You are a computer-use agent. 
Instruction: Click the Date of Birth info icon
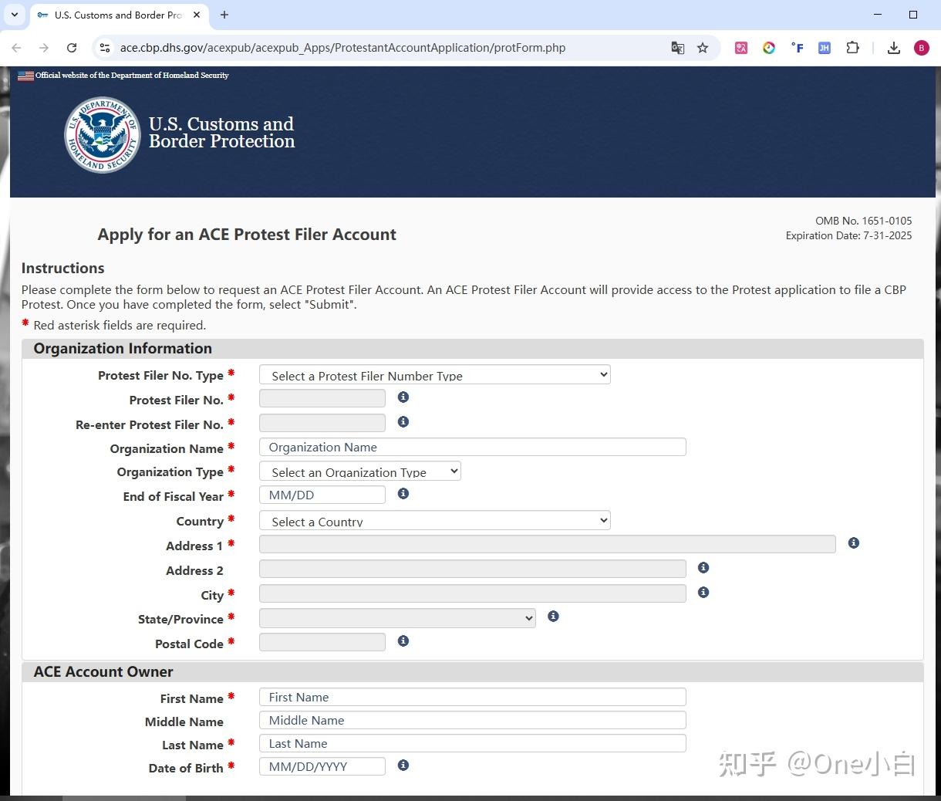(x=403, y=766)
